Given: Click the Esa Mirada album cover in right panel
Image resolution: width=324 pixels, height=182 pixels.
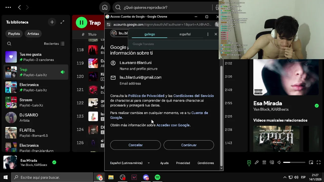Looking at the screenshot, I should (286, 77).
